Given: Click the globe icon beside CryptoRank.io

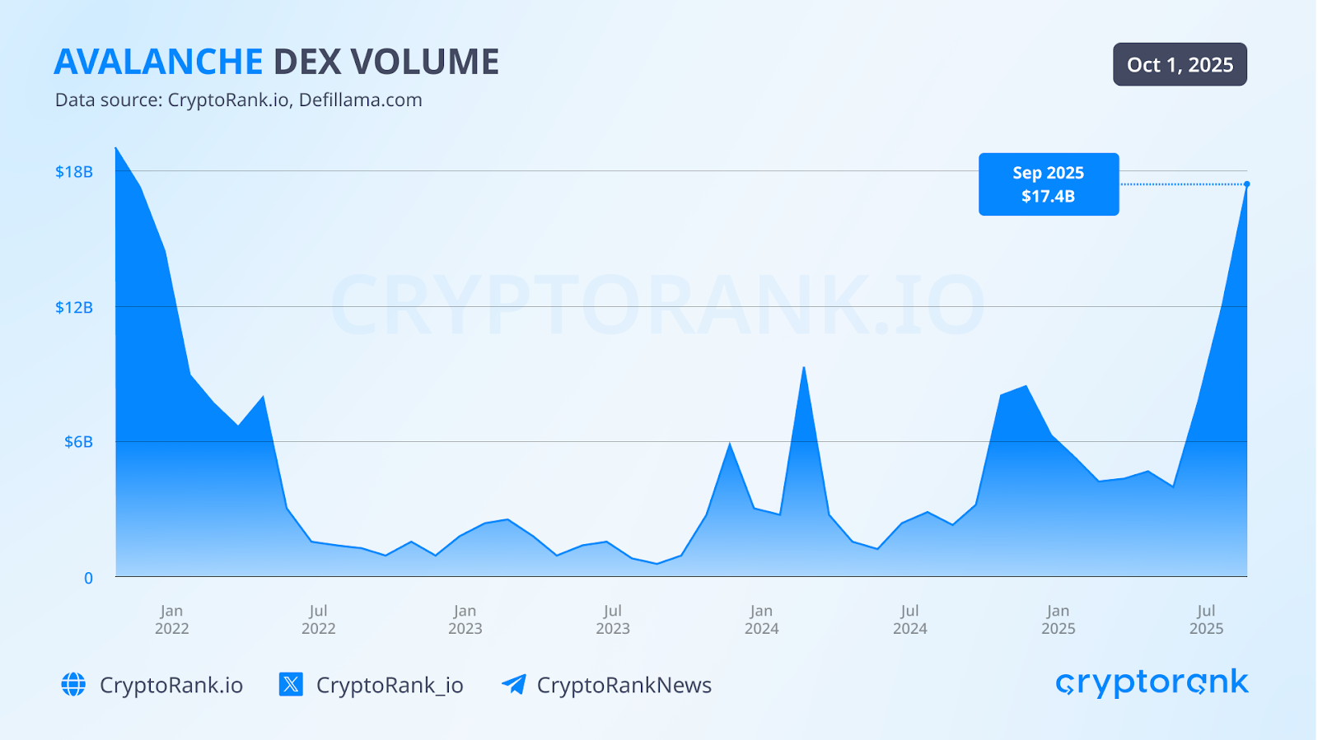Looking at the screenshot, I should click(x=73, y=685).
